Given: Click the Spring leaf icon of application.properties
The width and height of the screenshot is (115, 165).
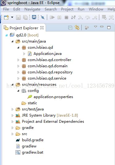Looking at the screenshot, I should (30, 97).
